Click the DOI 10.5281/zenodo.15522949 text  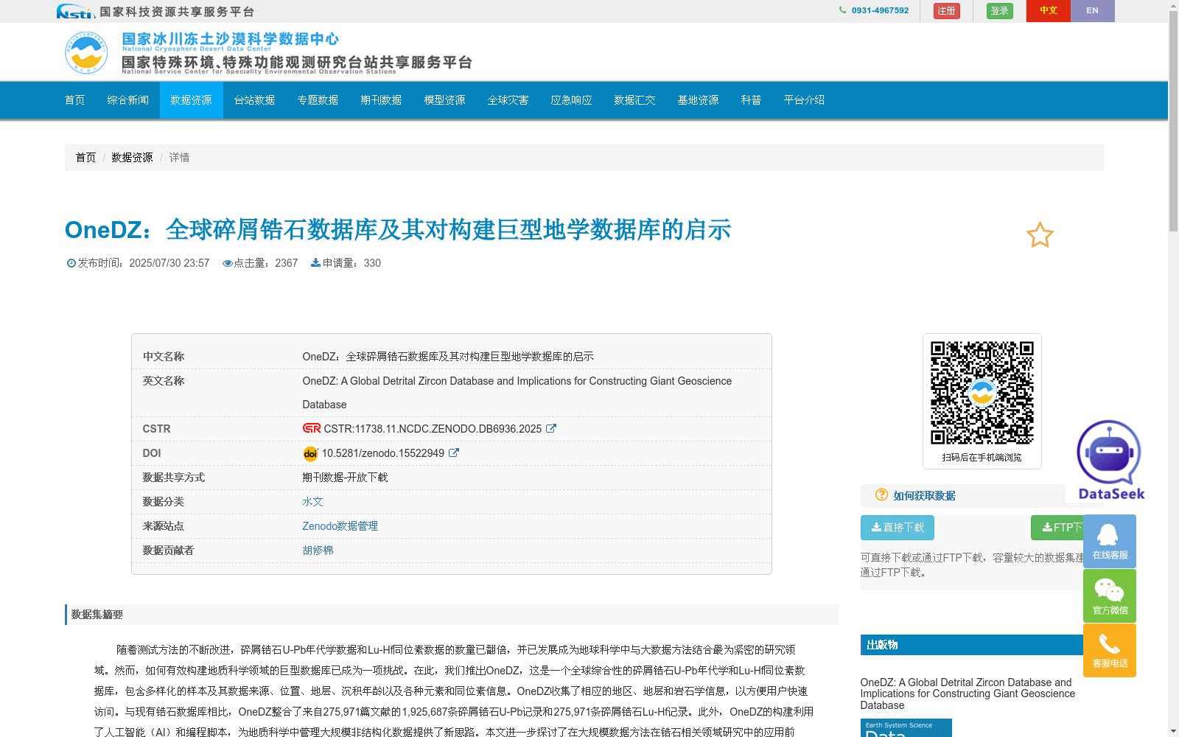click(383, 453)
